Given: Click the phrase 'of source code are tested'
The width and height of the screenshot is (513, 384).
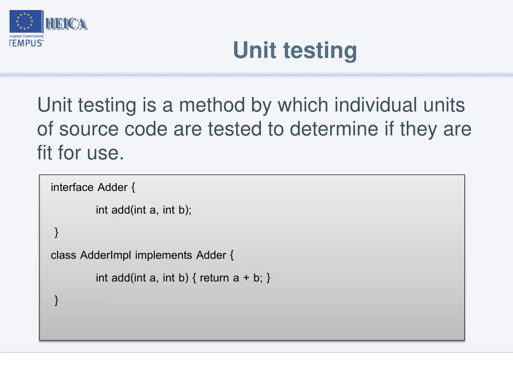Looking at the screenshot, I should [x=149, y=129].
